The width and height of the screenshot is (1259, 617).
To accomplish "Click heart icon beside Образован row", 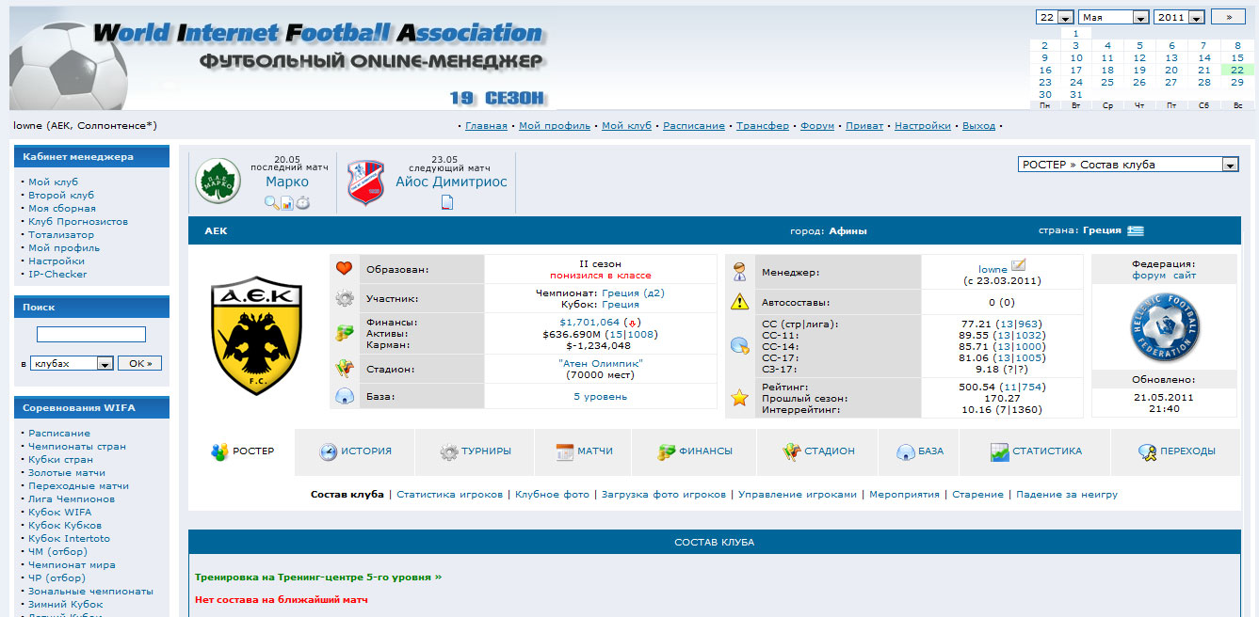I will point(344,269).
